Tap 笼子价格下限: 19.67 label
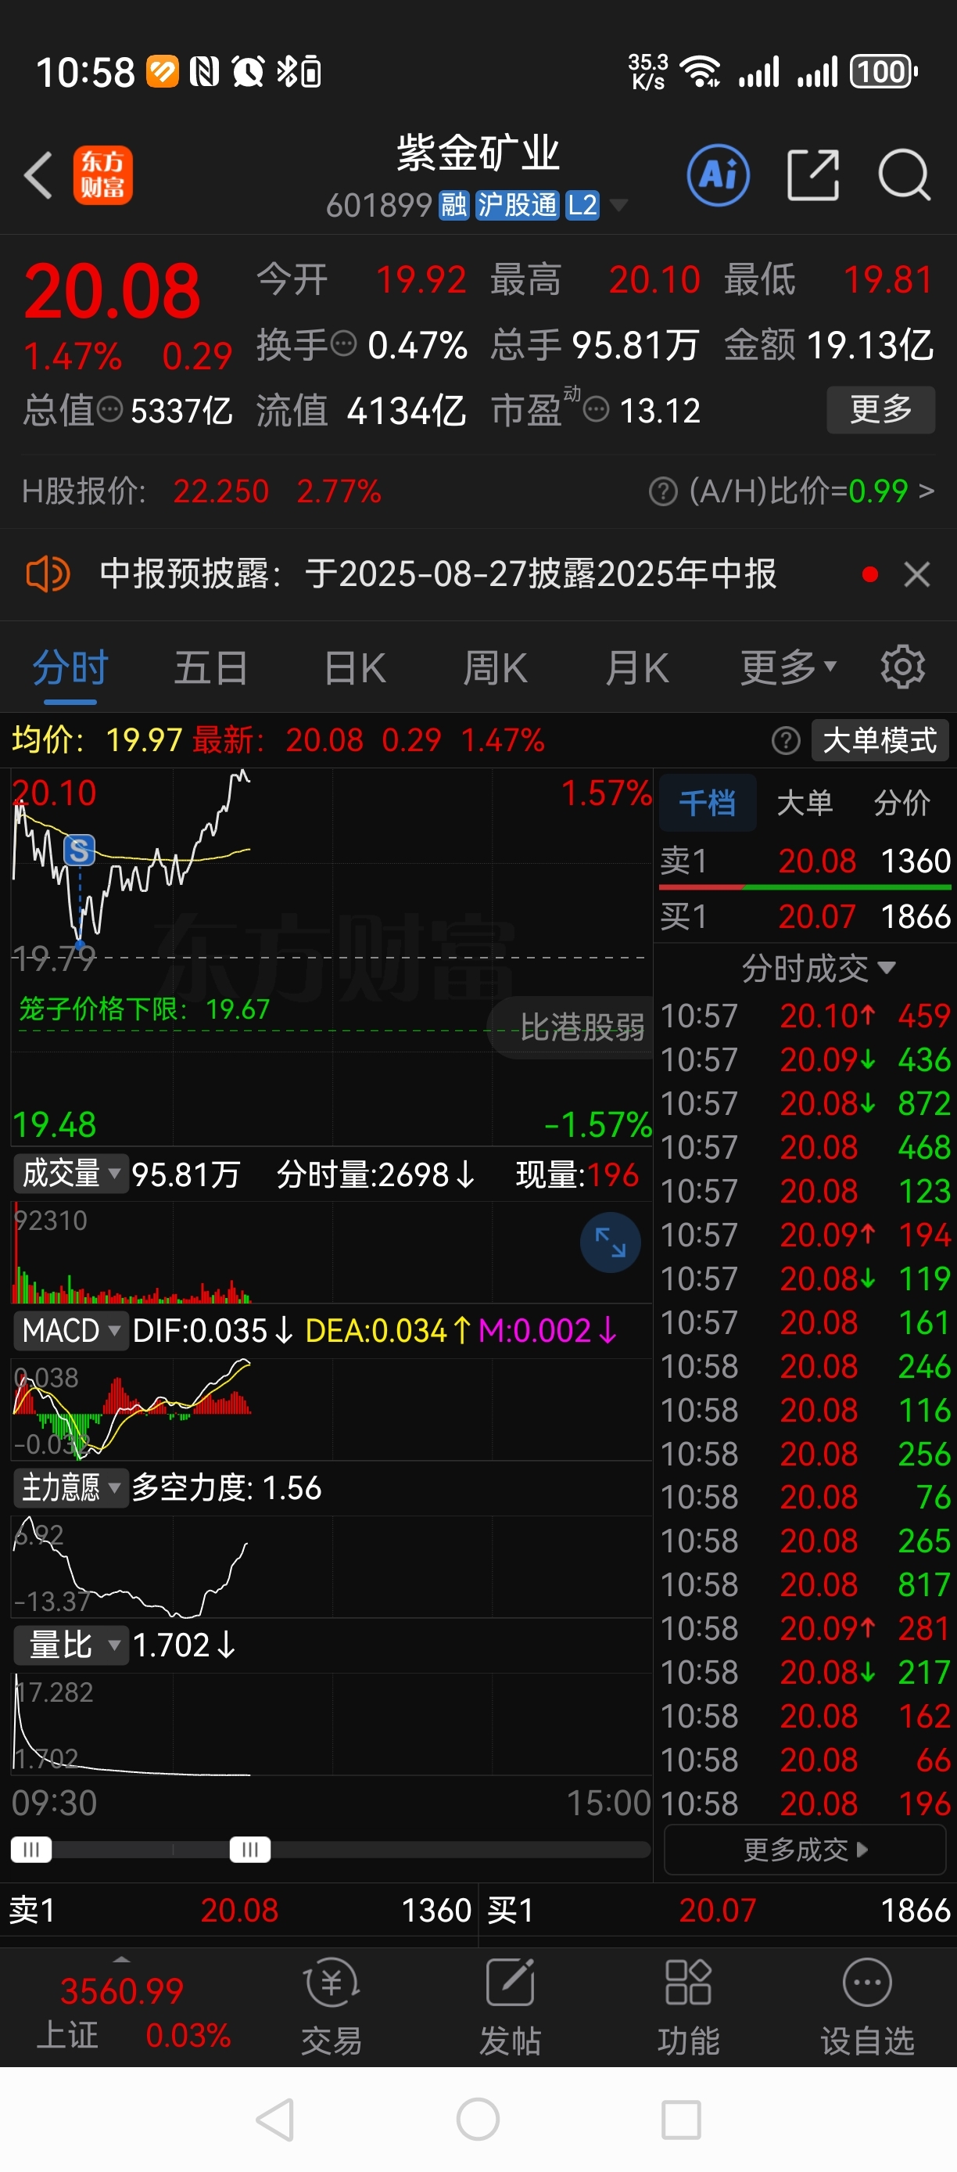Viewport: 957px width, 2172px height. [x=144, y=1009]
